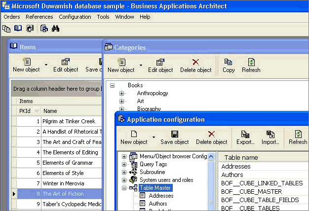
Task: Click Delete object in Application configuration
Action: 211,138
